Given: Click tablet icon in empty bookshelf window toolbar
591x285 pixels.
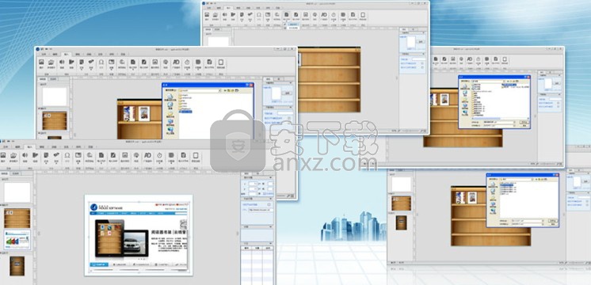Looking at the screenshot, I should 363,15.
